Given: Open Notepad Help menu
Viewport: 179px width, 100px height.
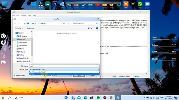Looking at the screenshot, I should pos(34,16).
